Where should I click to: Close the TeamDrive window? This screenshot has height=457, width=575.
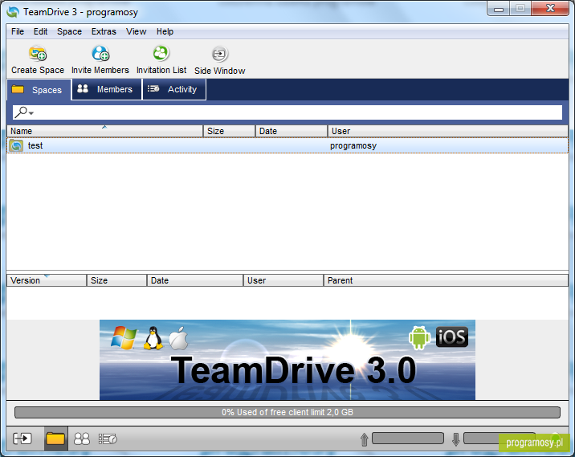tap(549, 9)
